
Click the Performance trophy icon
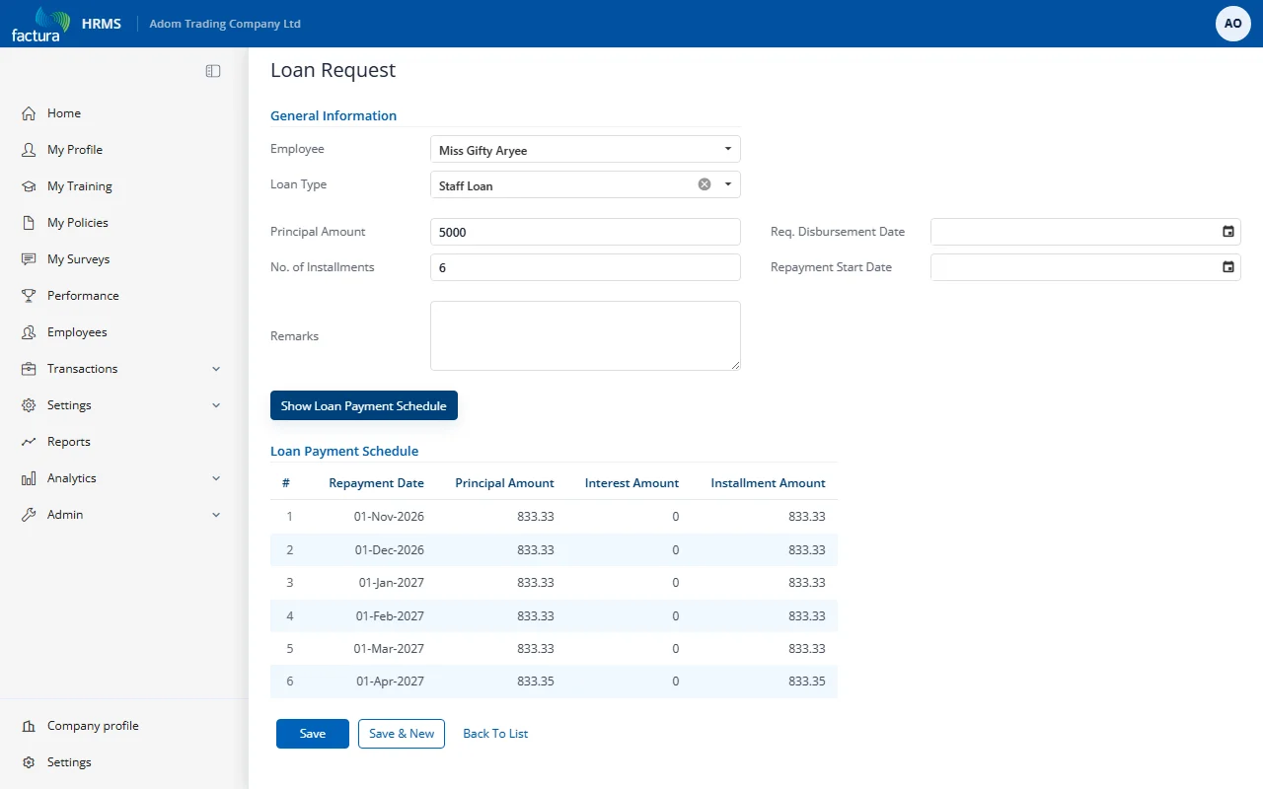(29, 296)
